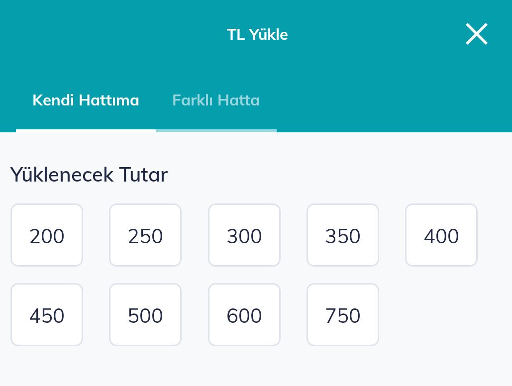The height and width of the screenshot is (386, 512).
Task: Select the Kendi Hattıma tab
Action: pos(86,100)
